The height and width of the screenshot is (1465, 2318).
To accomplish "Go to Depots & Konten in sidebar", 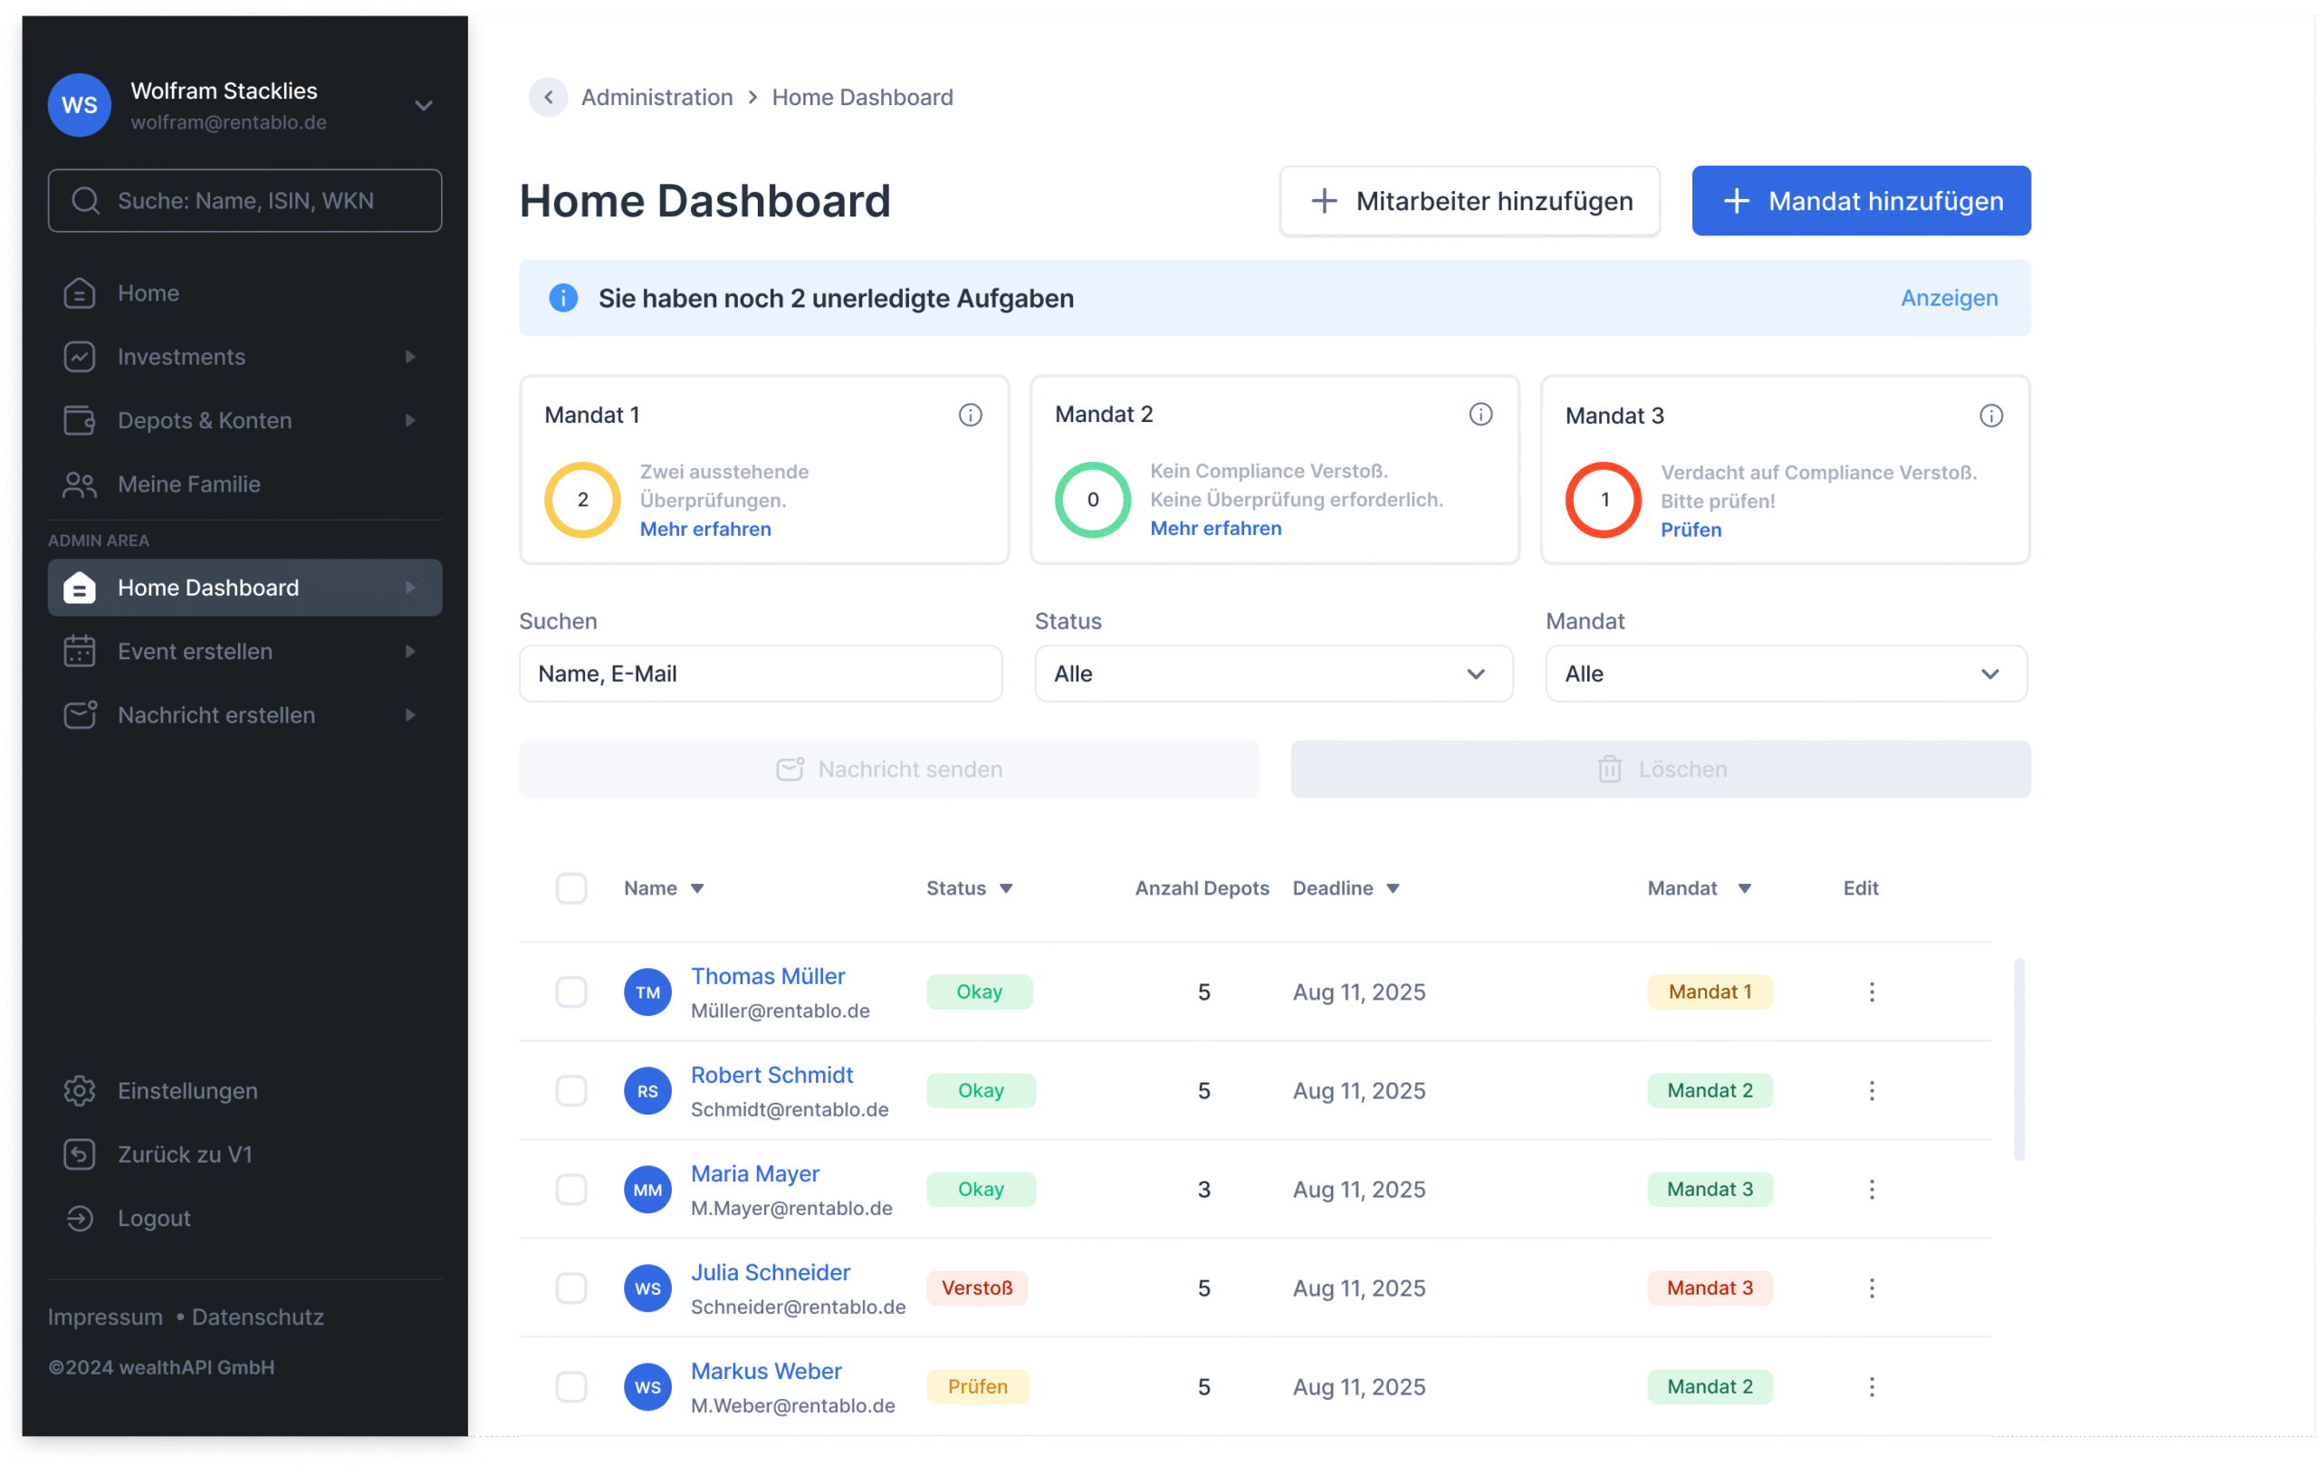I will pos(204,421).
